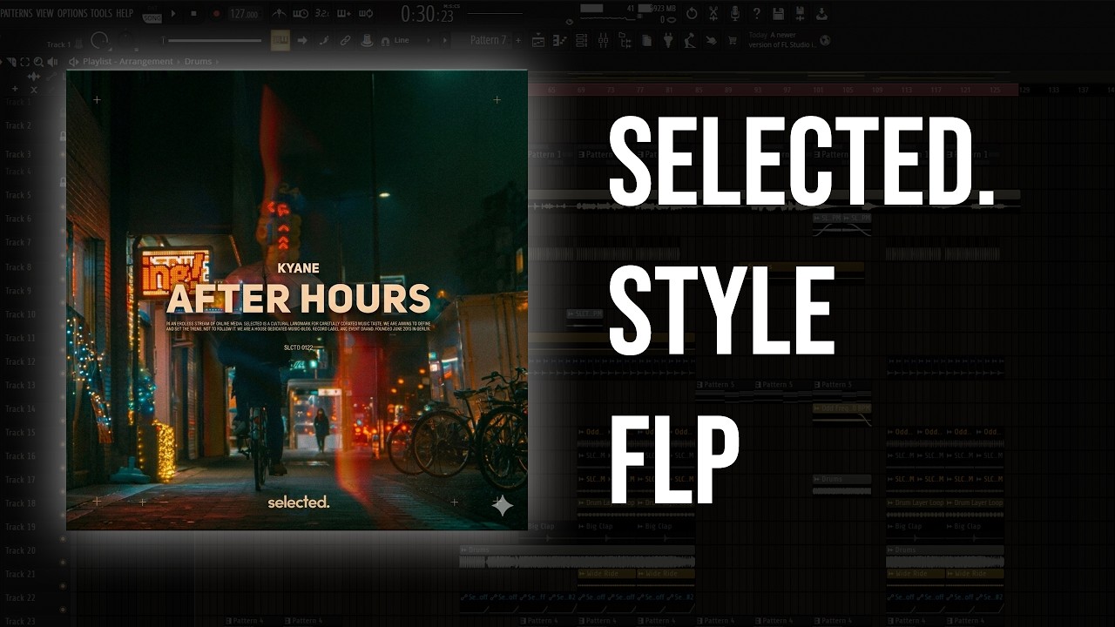Click the stamp icon in the toolbar
1115x627 pixels.
coord(367,41)
